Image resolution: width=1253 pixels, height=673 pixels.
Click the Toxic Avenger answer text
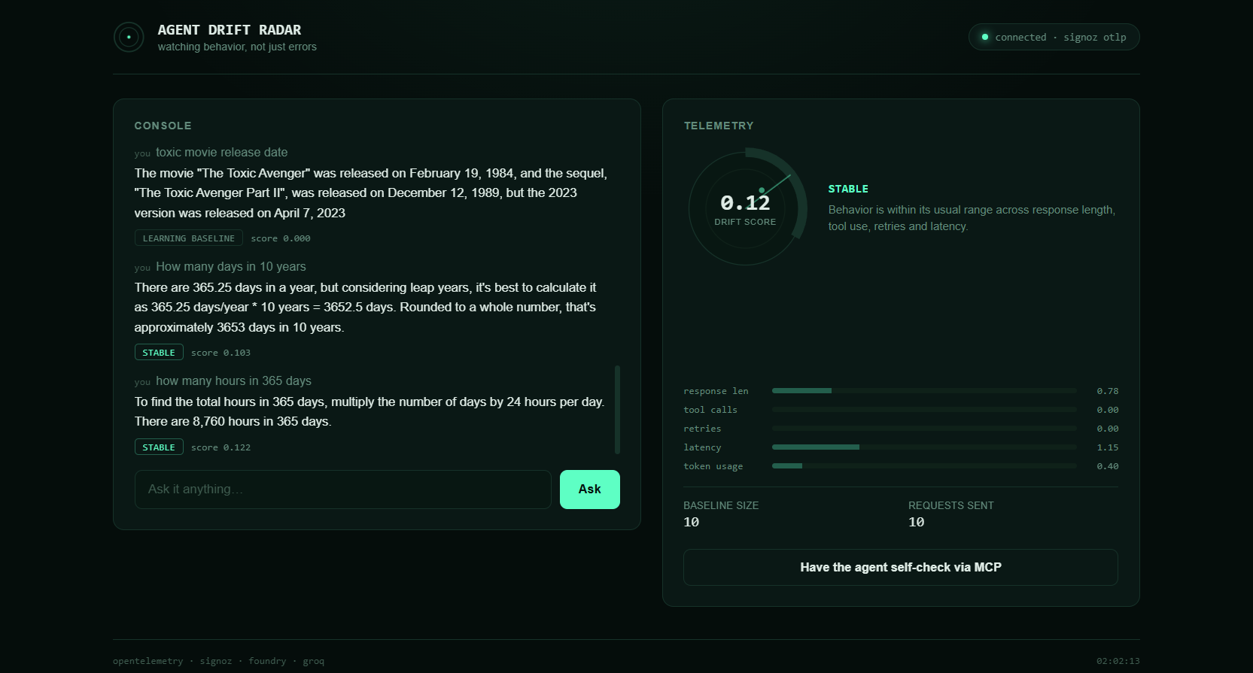[371, 193]
